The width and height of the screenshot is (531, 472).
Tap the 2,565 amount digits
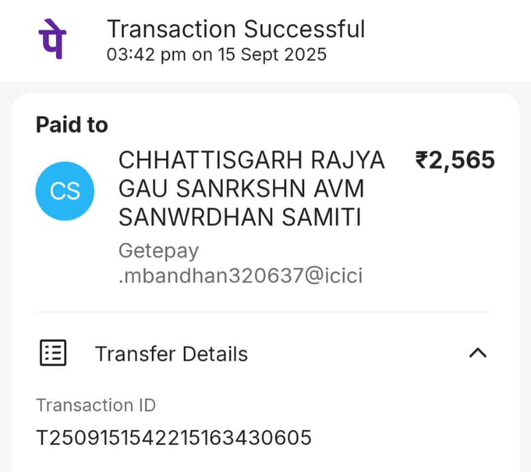(462, 160)
